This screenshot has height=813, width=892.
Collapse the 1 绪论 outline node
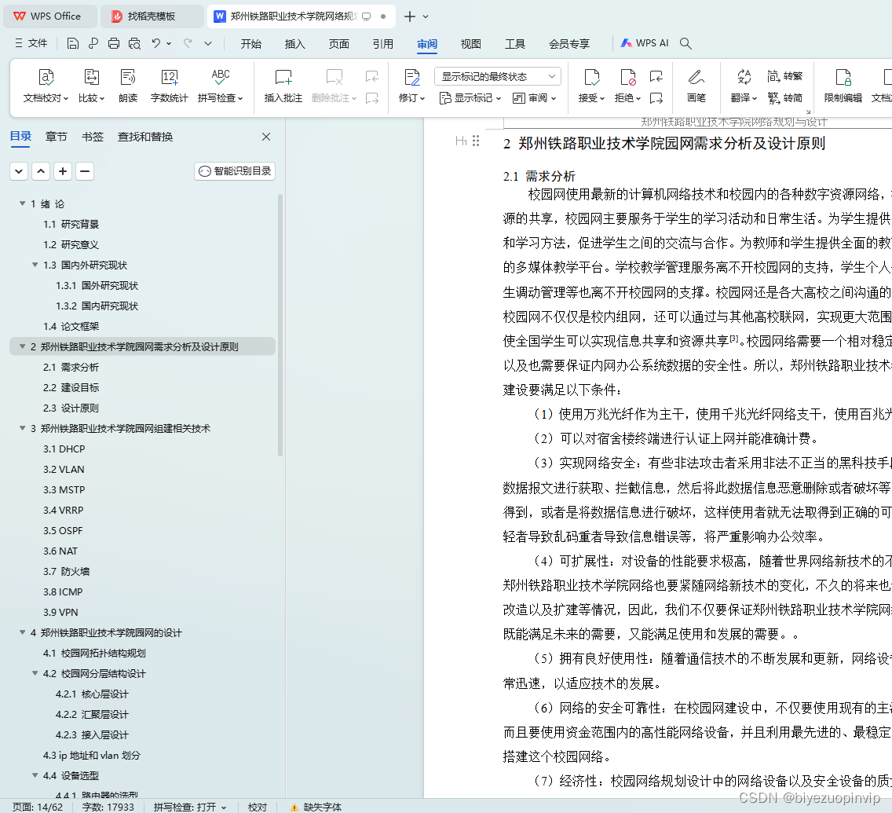pos(22,203)
